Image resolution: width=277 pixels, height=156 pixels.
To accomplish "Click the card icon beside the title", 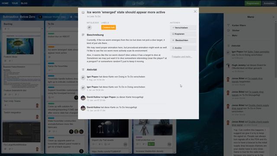I will [83, 13].
